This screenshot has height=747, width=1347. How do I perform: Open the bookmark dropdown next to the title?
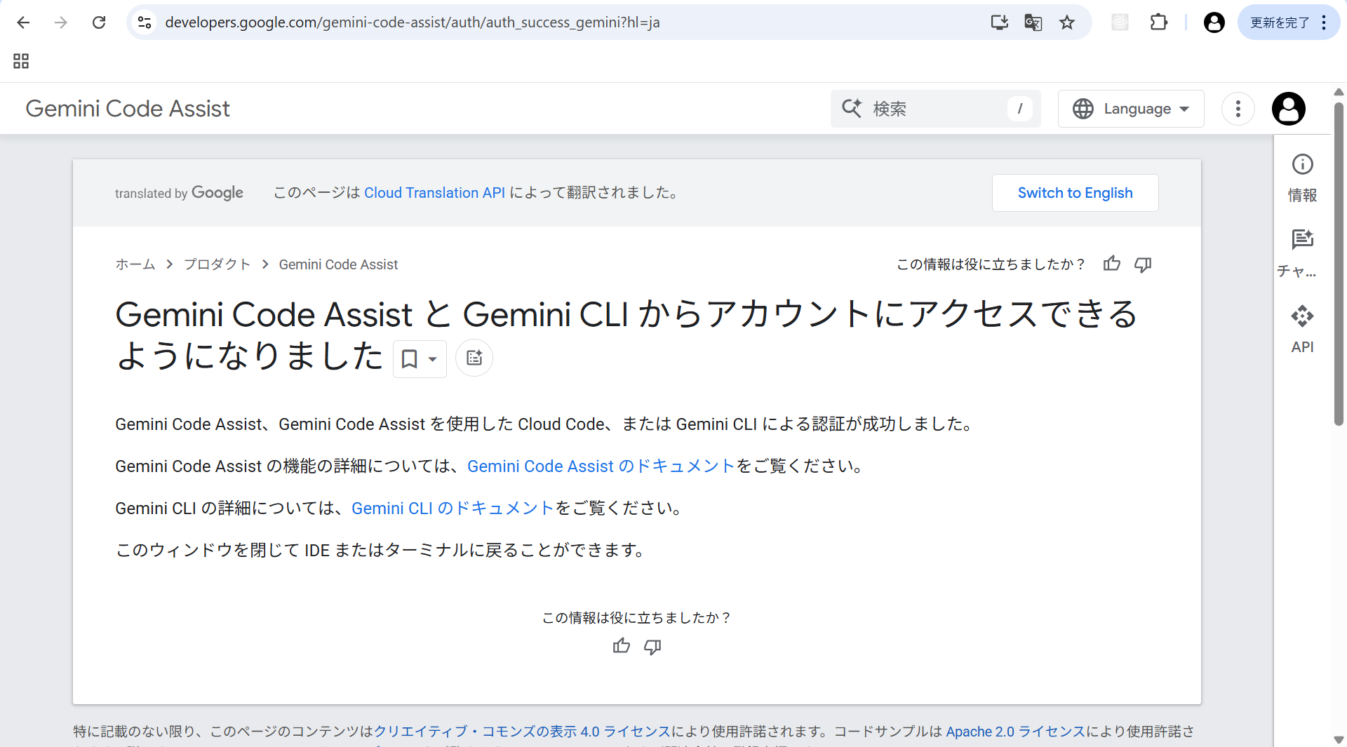420,358
